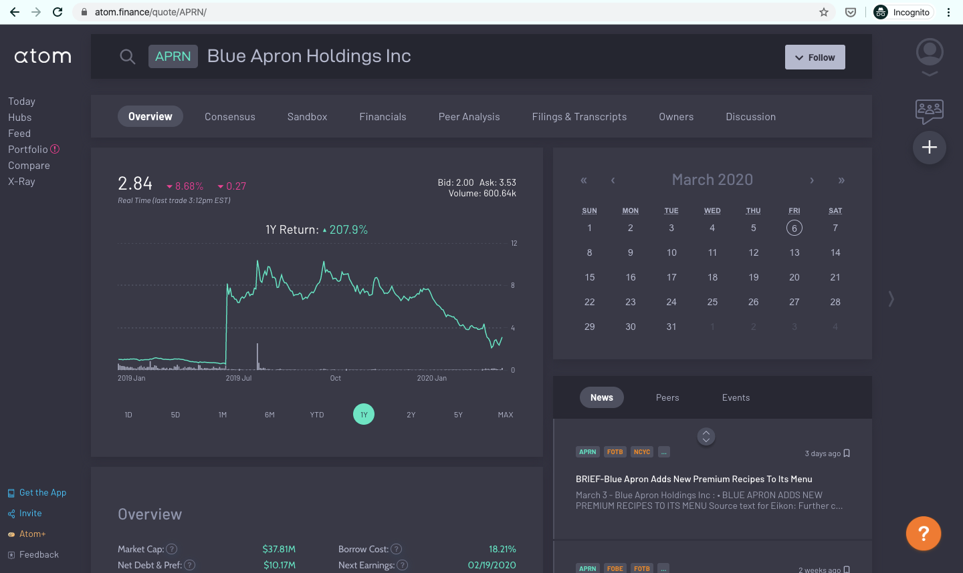The width and height of the screenshot is (963, 573).
Task: Click the Net Debt & Pref help icon
Action: tap(190, 565)
